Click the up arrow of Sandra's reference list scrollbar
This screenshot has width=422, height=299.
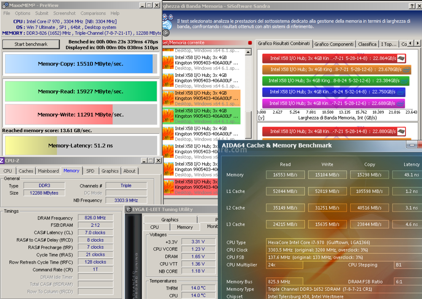pos(248,52)
